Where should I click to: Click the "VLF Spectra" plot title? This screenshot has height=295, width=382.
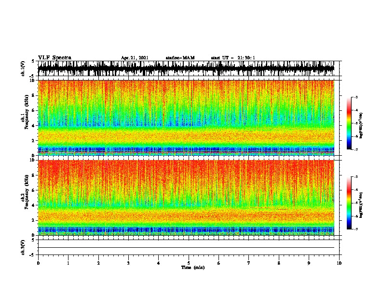pyautogui.click(x=55, y=58)
